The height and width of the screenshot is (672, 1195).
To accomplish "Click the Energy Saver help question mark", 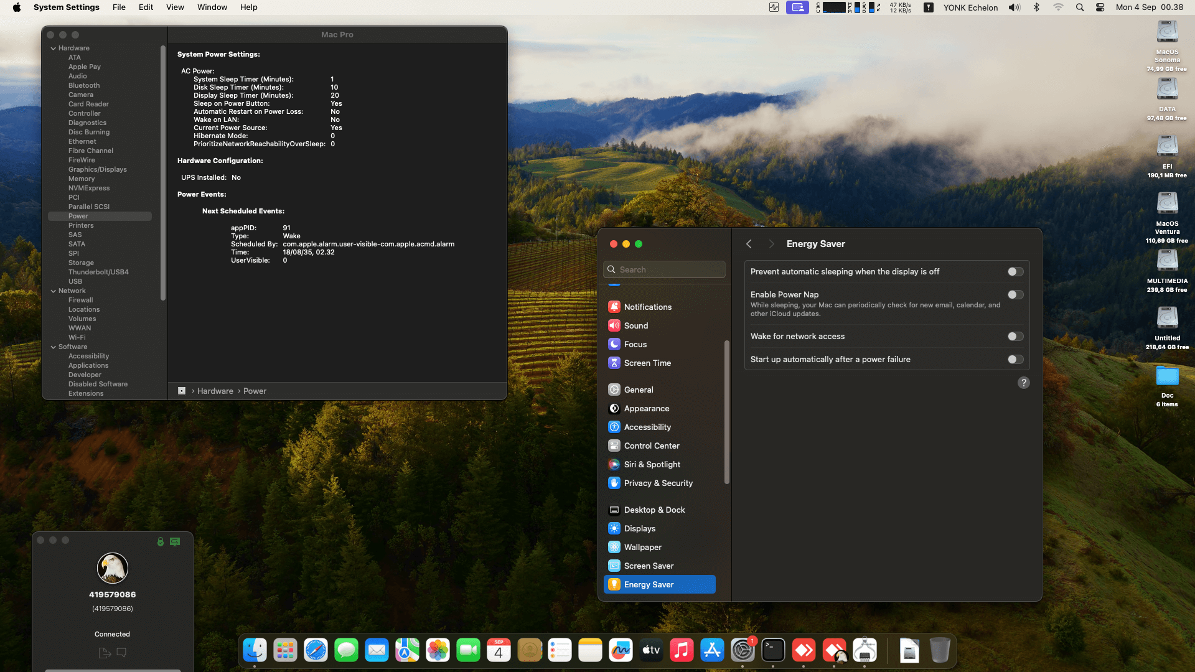I will (1023, 383).
